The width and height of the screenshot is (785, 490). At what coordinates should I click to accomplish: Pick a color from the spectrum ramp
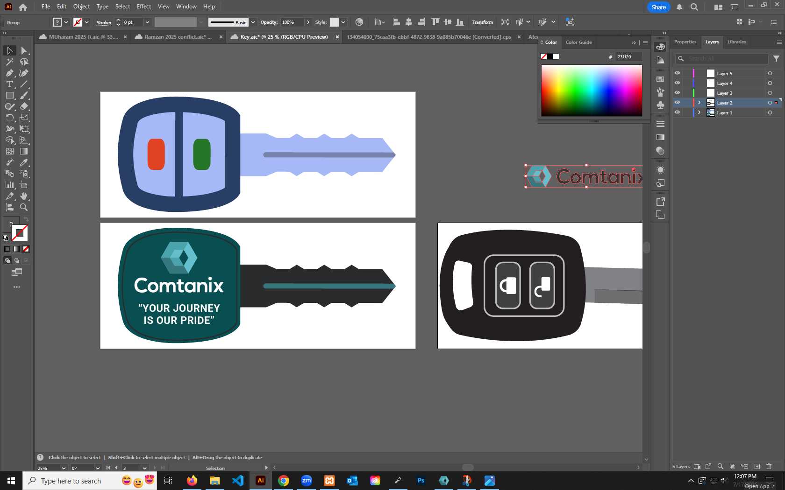pyautogui.click(x=592, y=91)
